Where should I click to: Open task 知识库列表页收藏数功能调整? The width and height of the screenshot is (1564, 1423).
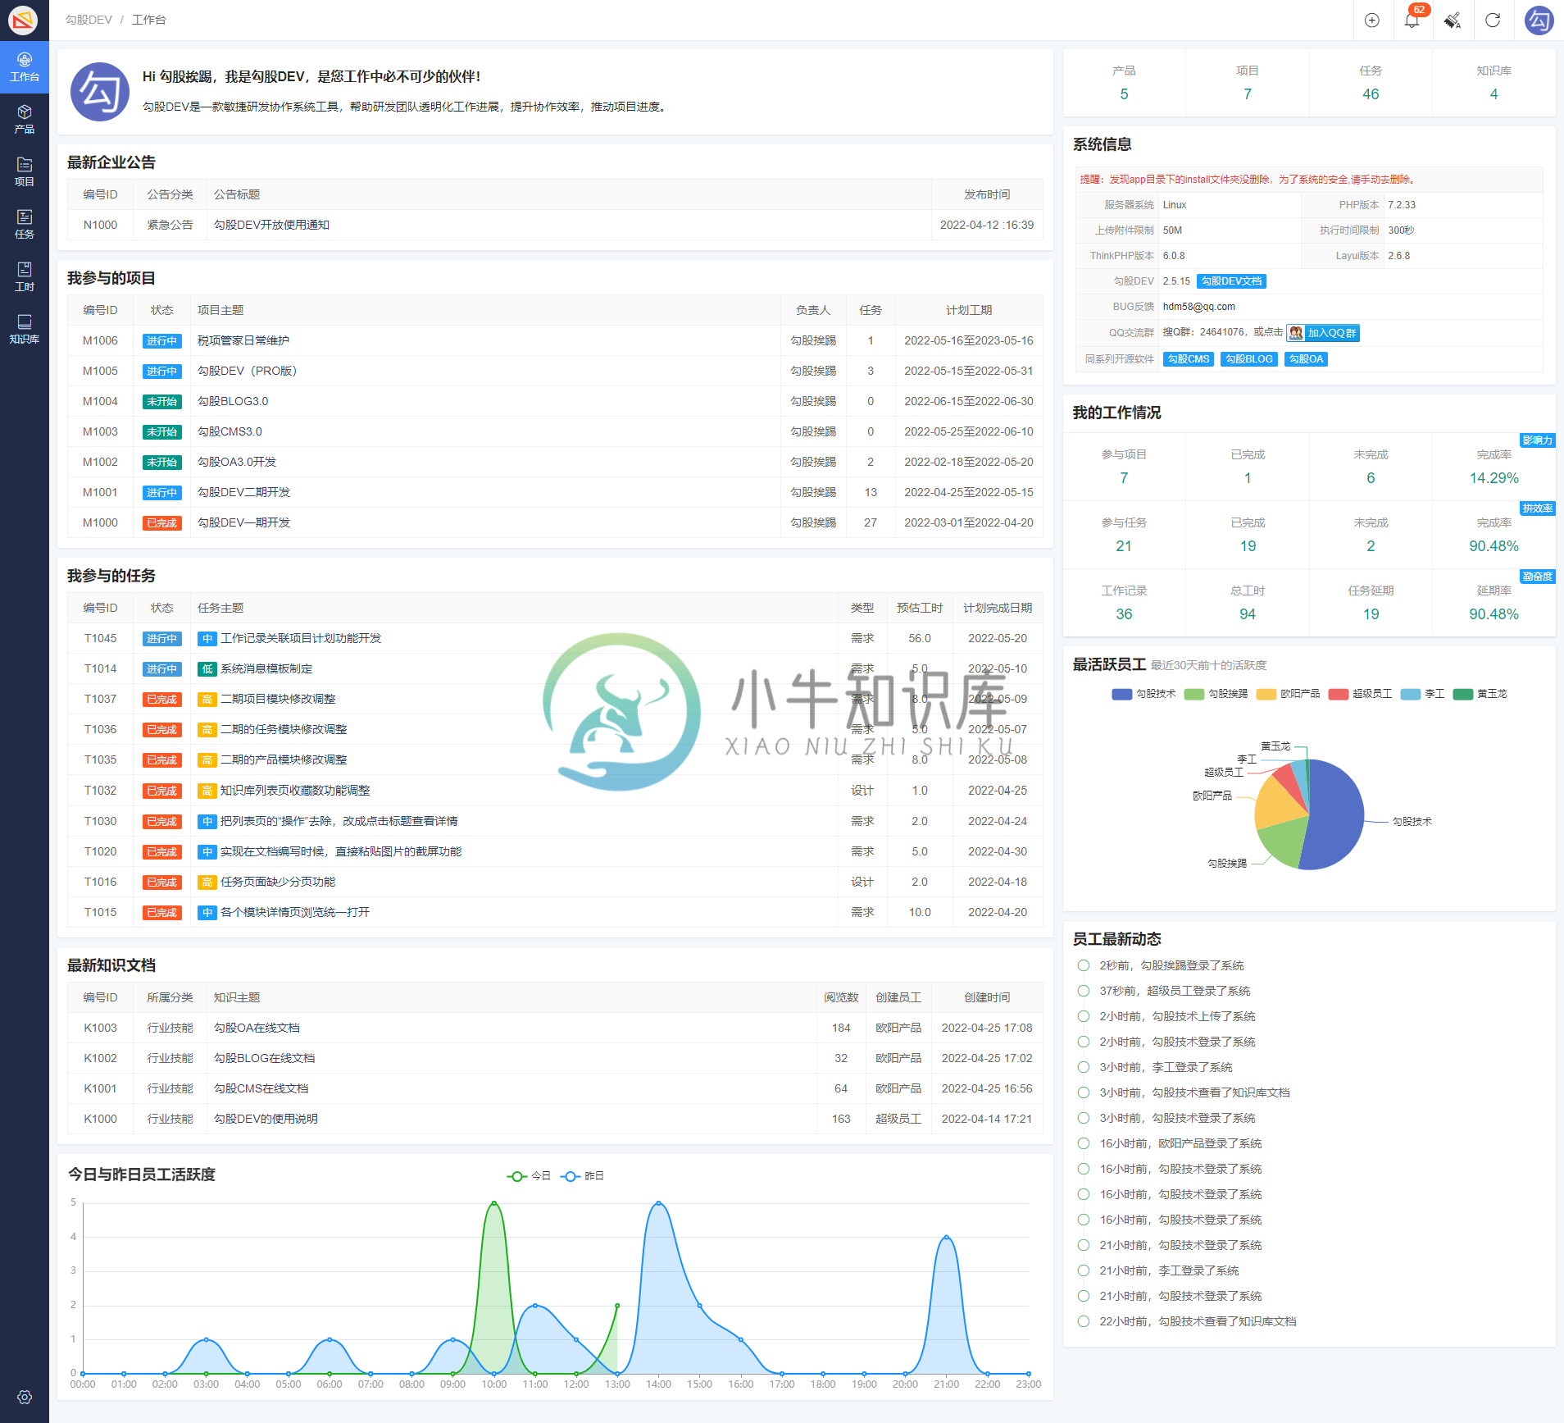pyautogui.click(x=295, y=791)
